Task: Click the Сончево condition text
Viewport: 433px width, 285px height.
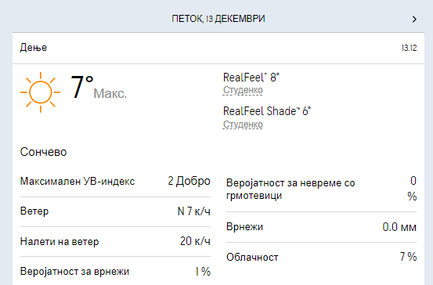Action: [43, 152]
